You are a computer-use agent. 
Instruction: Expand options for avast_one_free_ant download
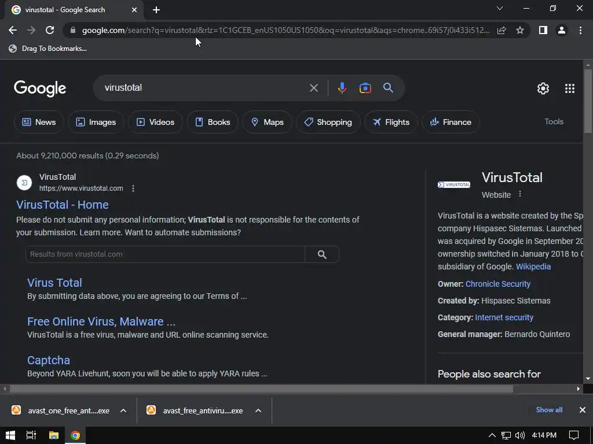123,410
